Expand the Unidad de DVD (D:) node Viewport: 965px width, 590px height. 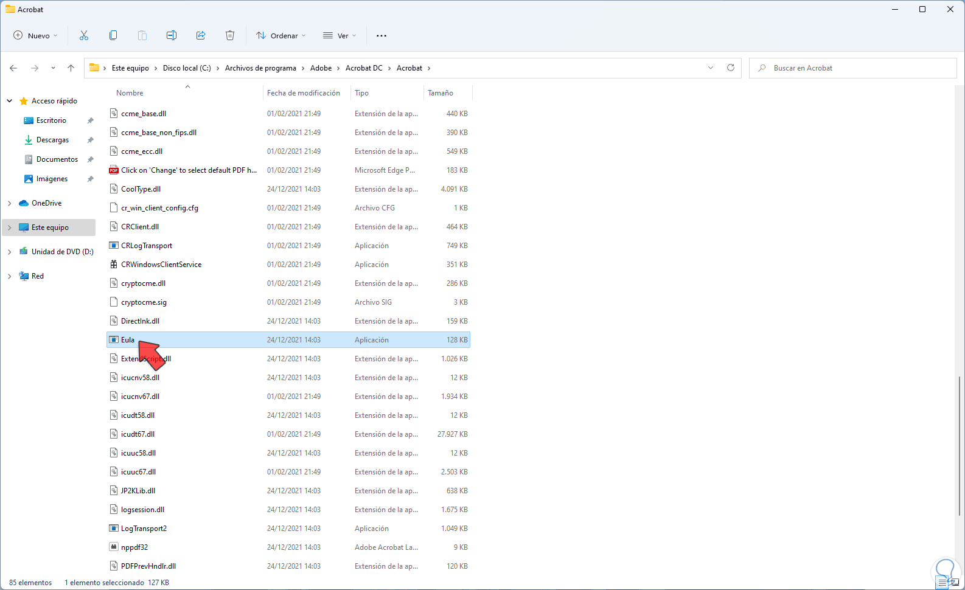10,252
